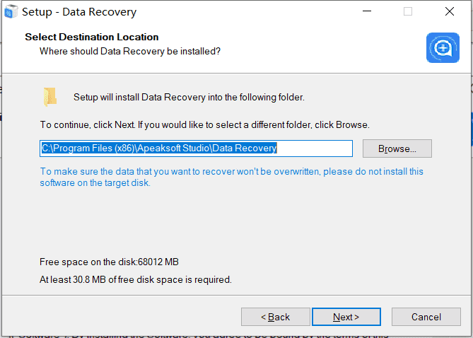This screenshot has height=338, width=473.
Task: Click the 'At least 30.8 MB' requirement text
Action: (x=136, y=279)
